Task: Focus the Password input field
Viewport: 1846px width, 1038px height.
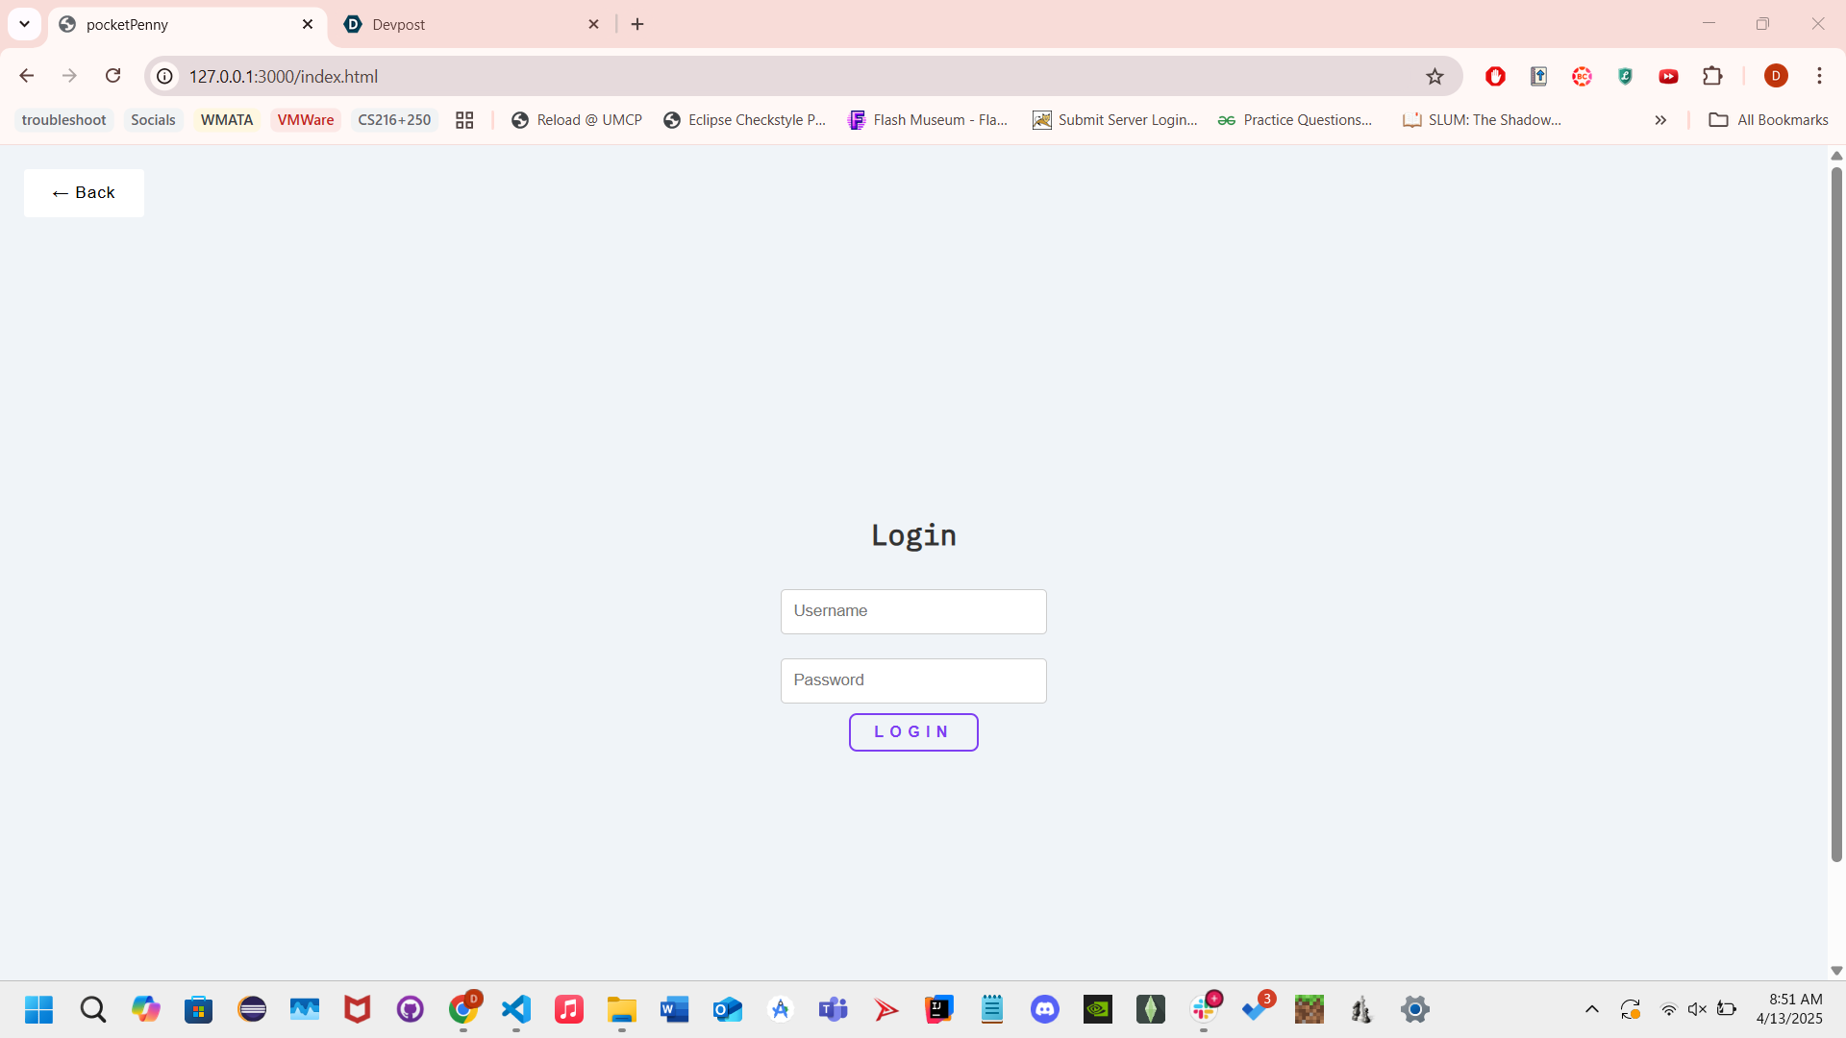Action: pyautogui.click(x=912, y=680)
